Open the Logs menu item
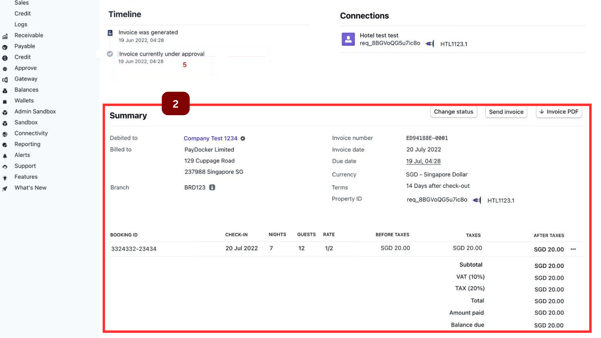The image size is (601, 338). pyautogui.click(x=21, y=24)
